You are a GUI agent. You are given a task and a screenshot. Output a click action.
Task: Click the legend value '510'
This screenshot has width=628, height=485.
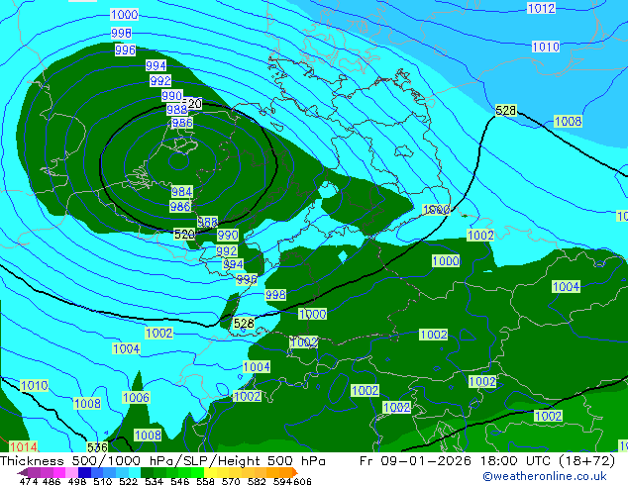click(x=103, y=481)
